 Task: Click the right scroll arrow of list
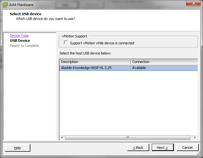coord(195,137)
